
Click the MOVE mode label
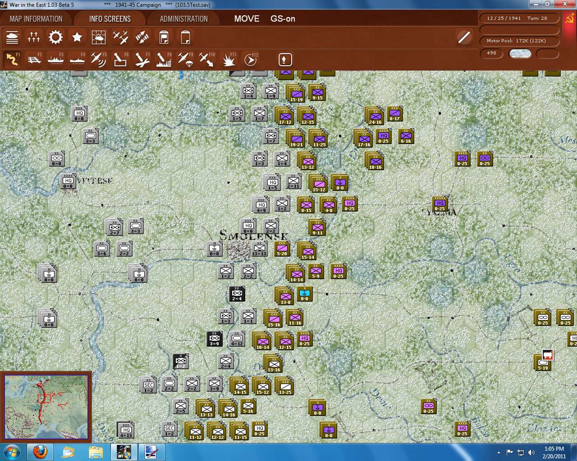click(x=247, y=19)
